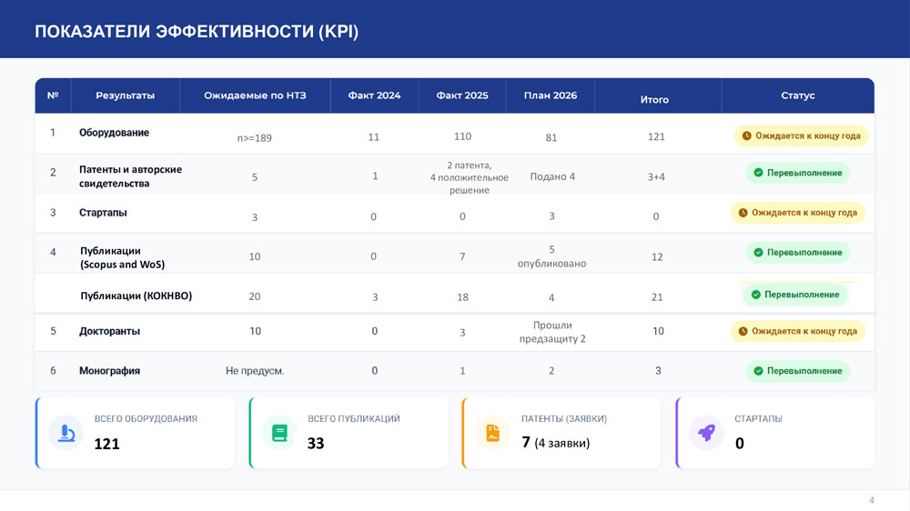The image size is (910, 511).
Task: Click the purple rocket startups icon
Action: (706, 433)
